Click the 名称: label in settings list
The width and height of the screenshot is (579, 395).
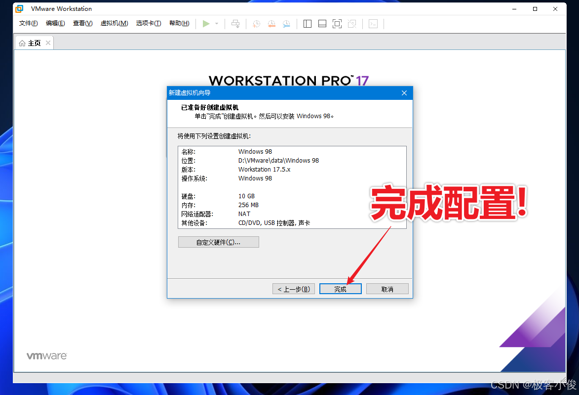(x=189, y=152)
